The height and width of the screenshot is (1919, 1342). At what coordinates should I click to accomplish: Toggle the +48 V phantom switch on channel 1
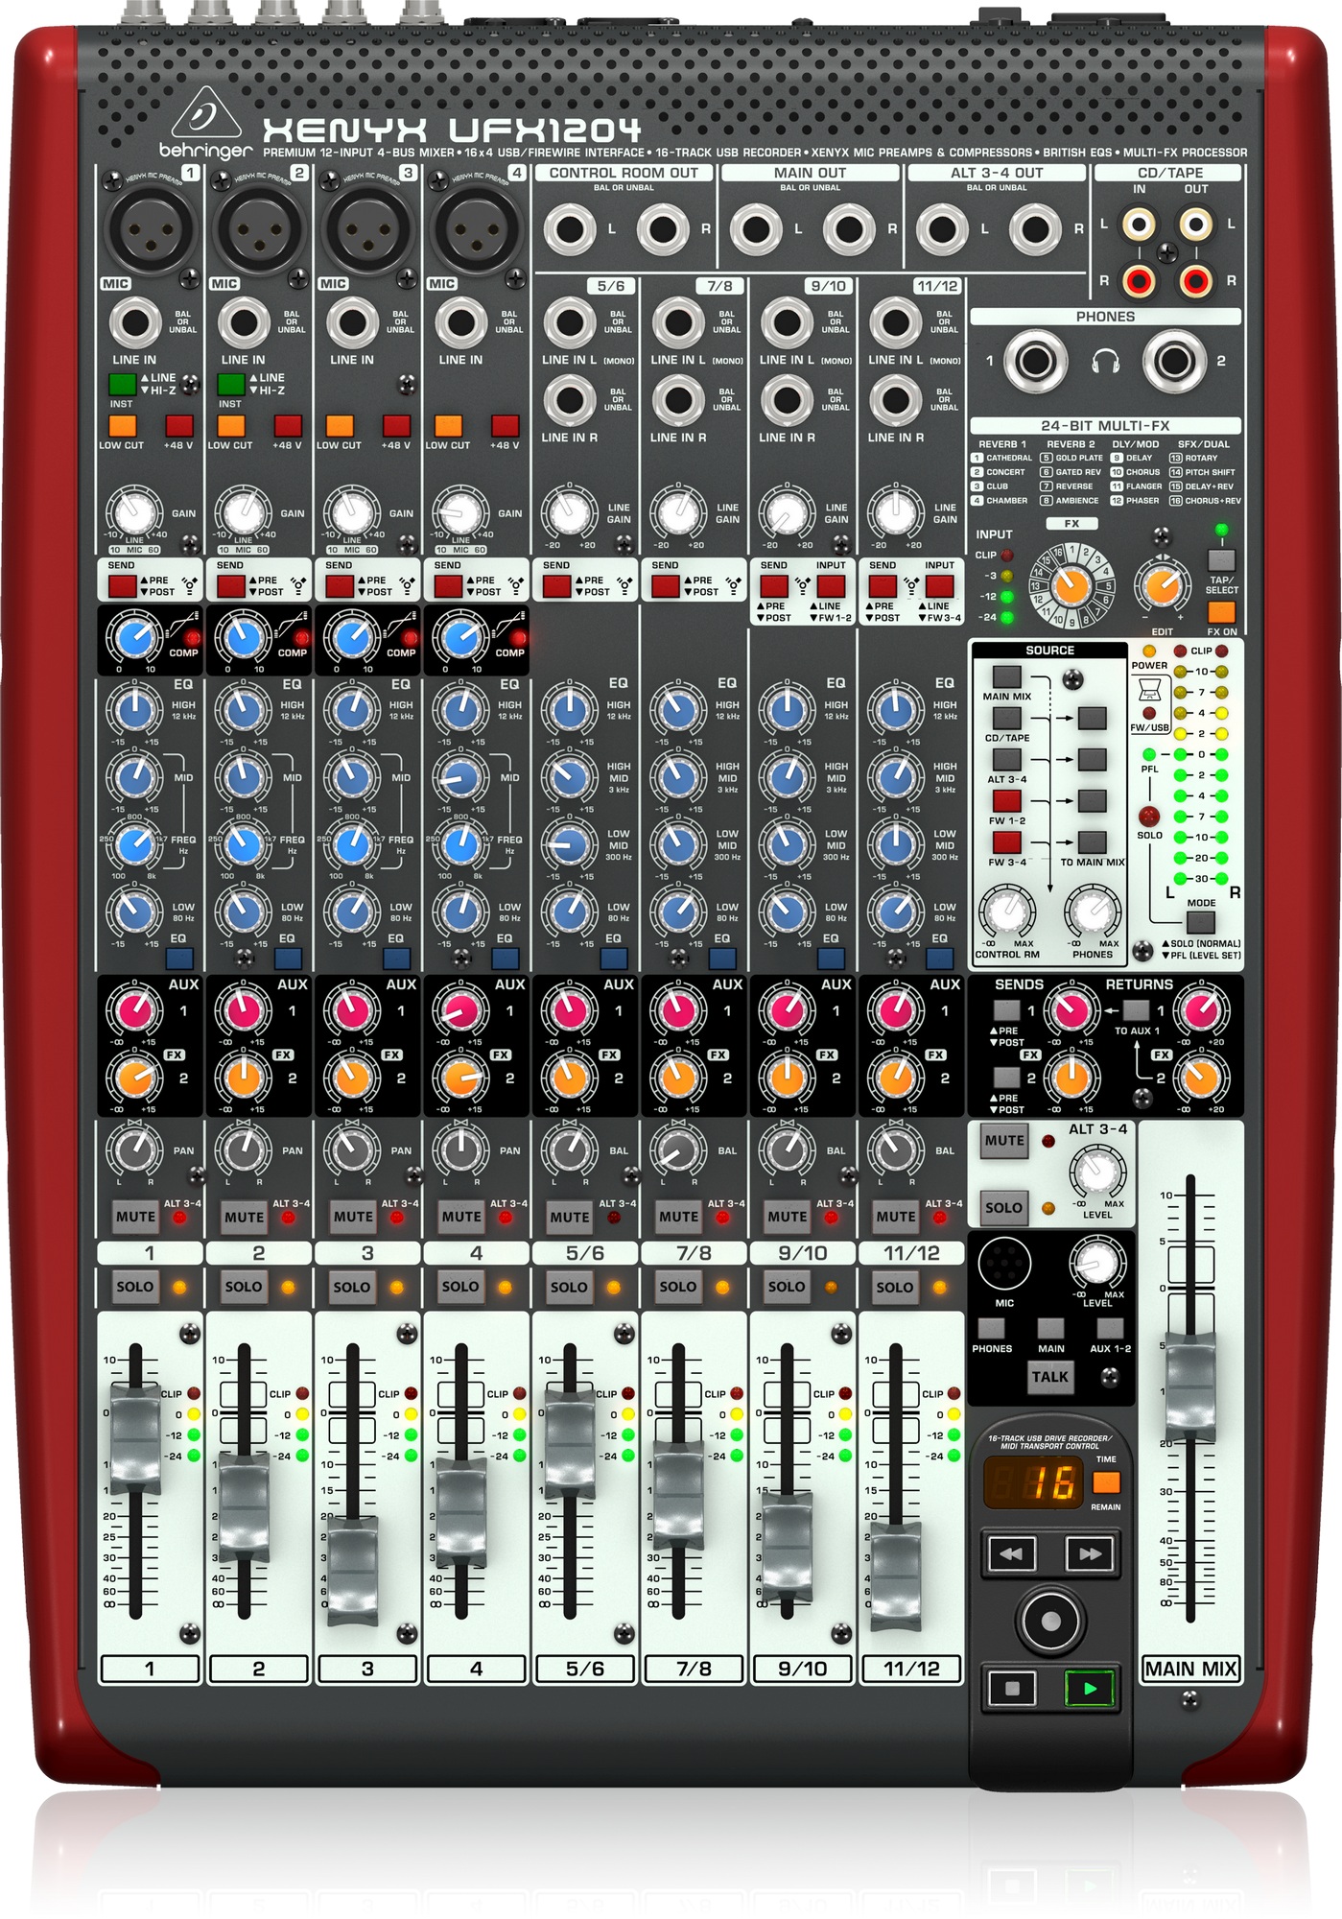pyautogui.click(x=179, y=425)
